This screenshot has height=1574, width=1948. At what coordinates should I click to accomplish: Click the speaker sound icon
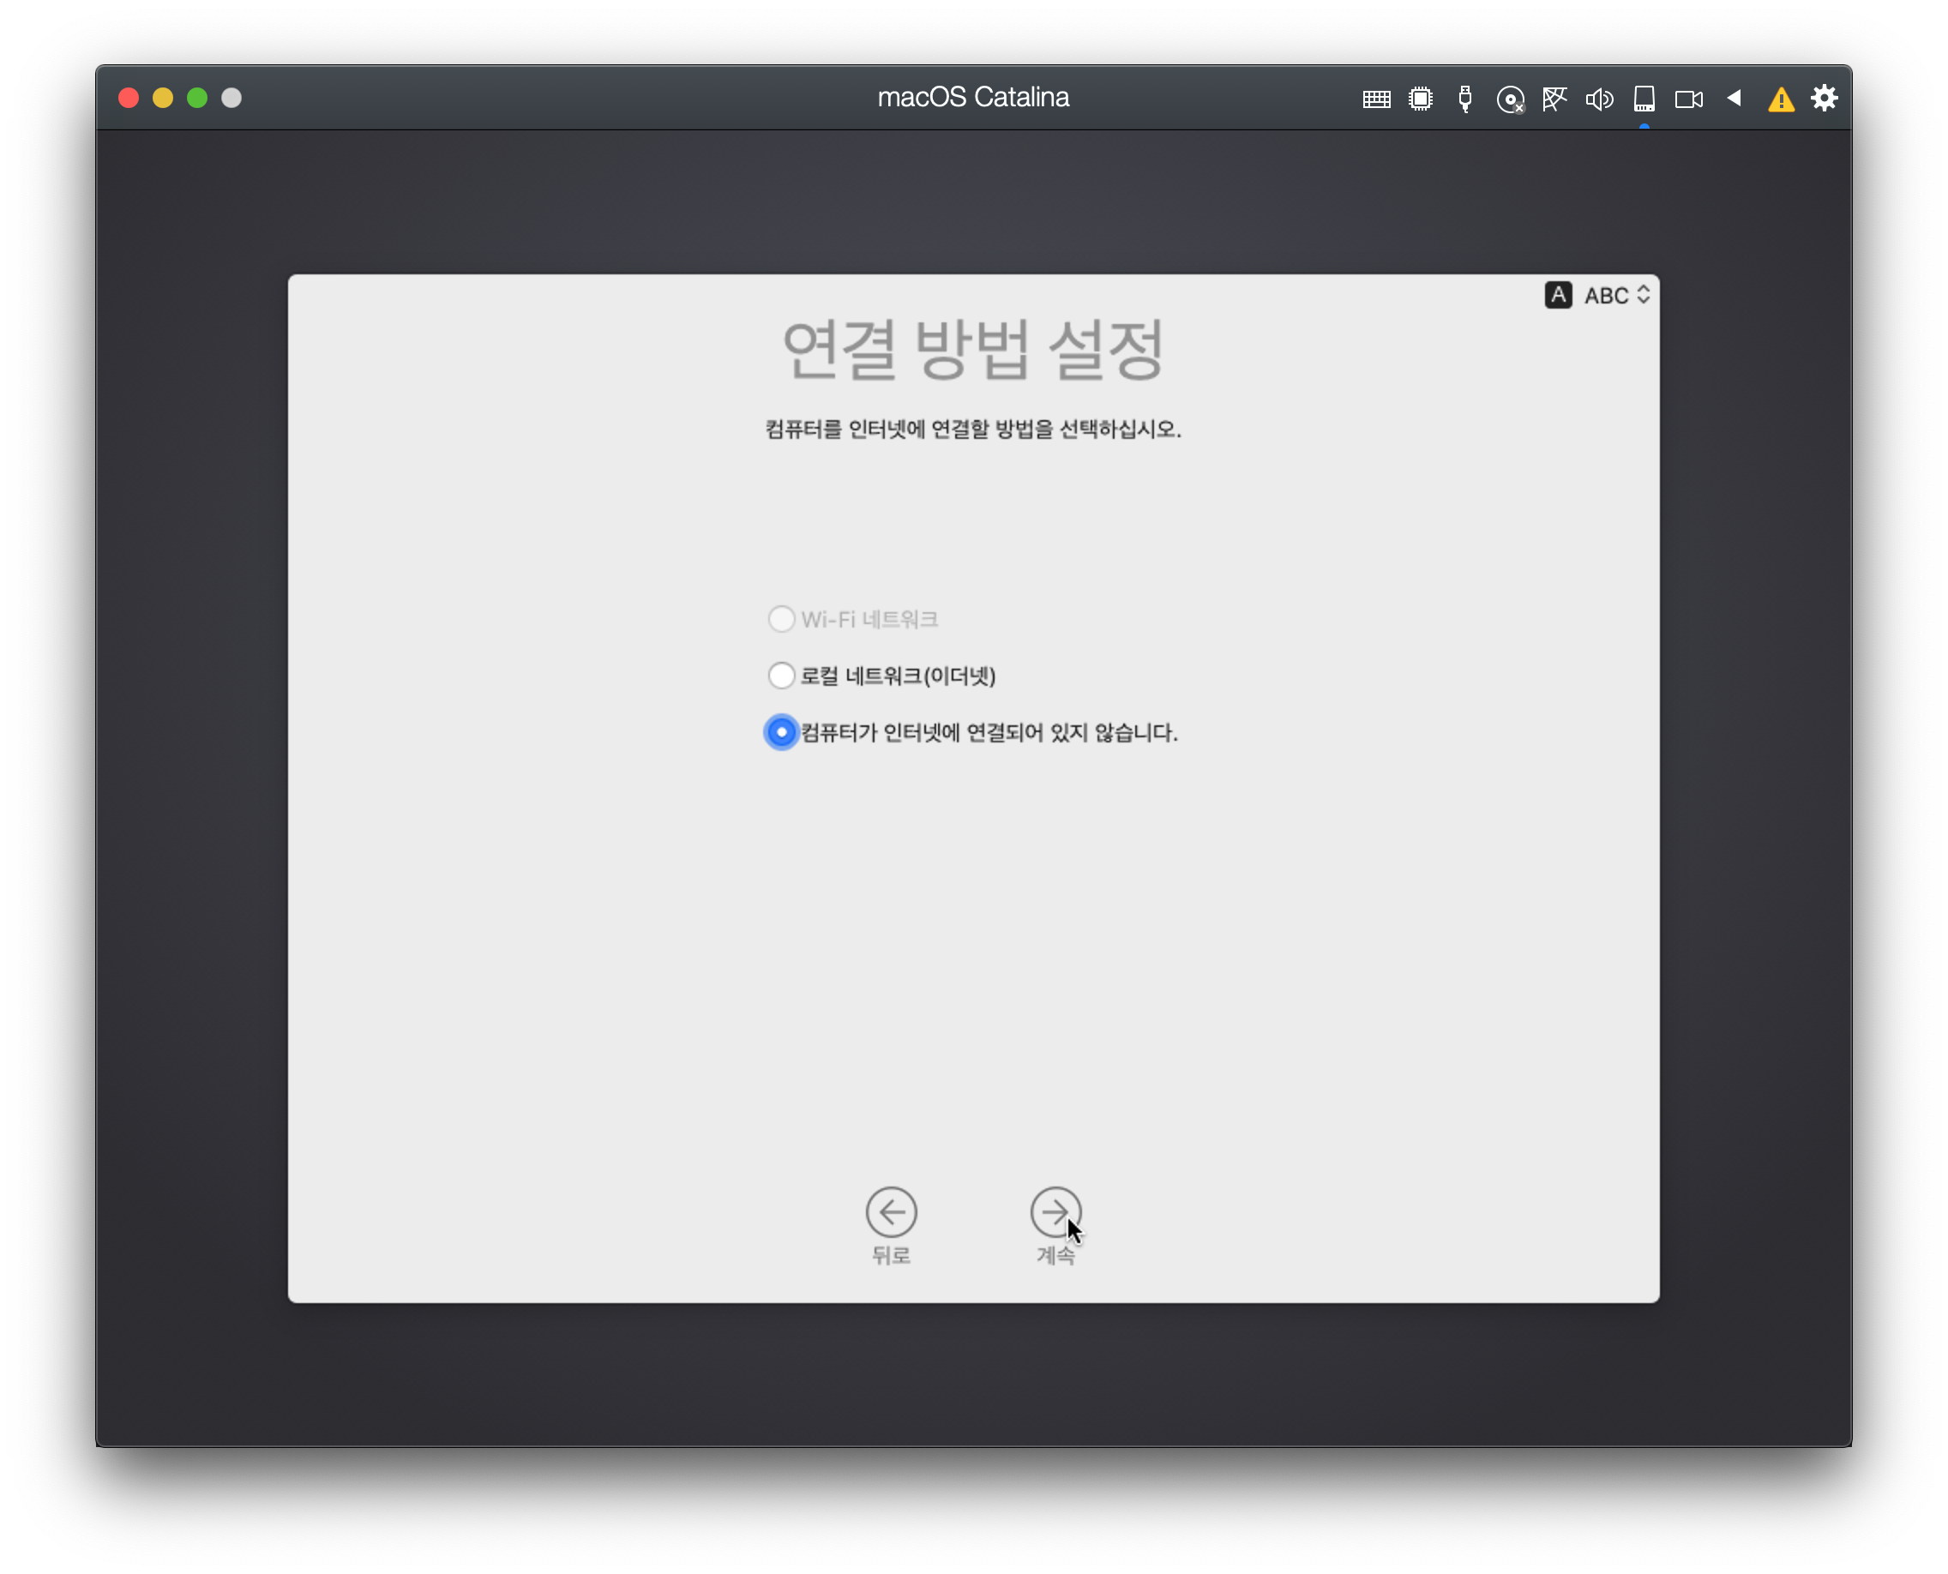point(1599,99)
